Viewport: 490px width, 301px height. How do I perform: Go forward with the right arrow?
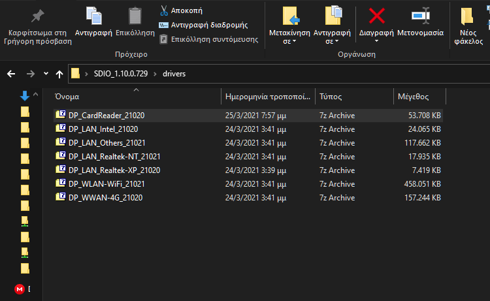click(x=31, y=74)
